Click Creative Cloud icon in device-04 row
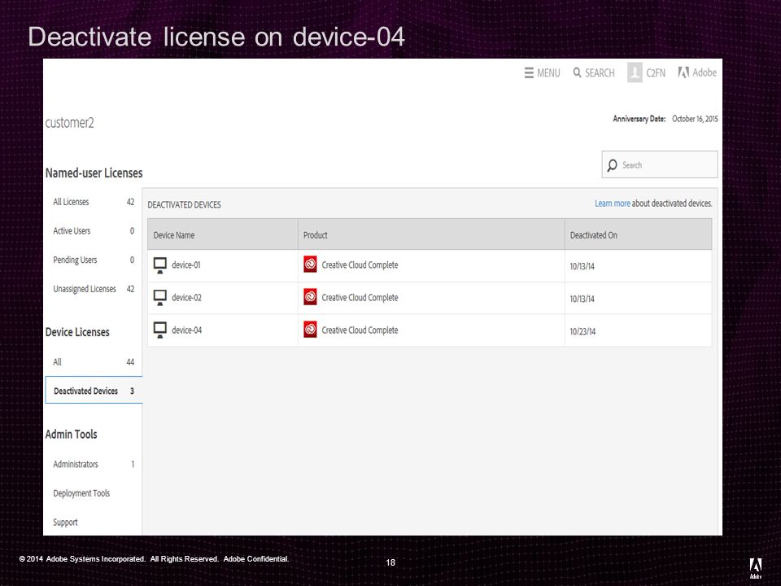 (310, 330)
